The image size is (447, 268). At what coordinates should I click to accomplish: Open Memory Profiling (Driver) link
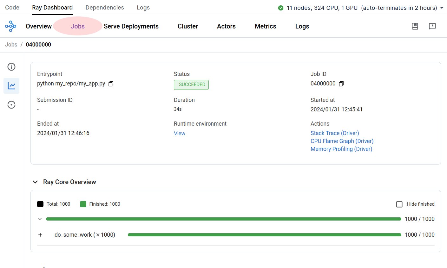click(x=341, y=149)
